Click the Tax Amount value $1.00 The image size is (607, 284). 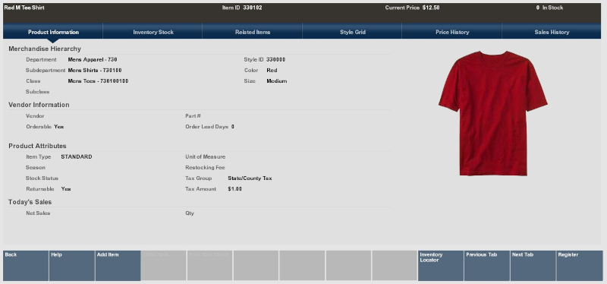pyautogui.click(x=234, y=189)
